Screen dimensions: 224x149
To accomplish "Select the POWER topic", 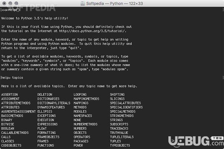I will point(78,145).
